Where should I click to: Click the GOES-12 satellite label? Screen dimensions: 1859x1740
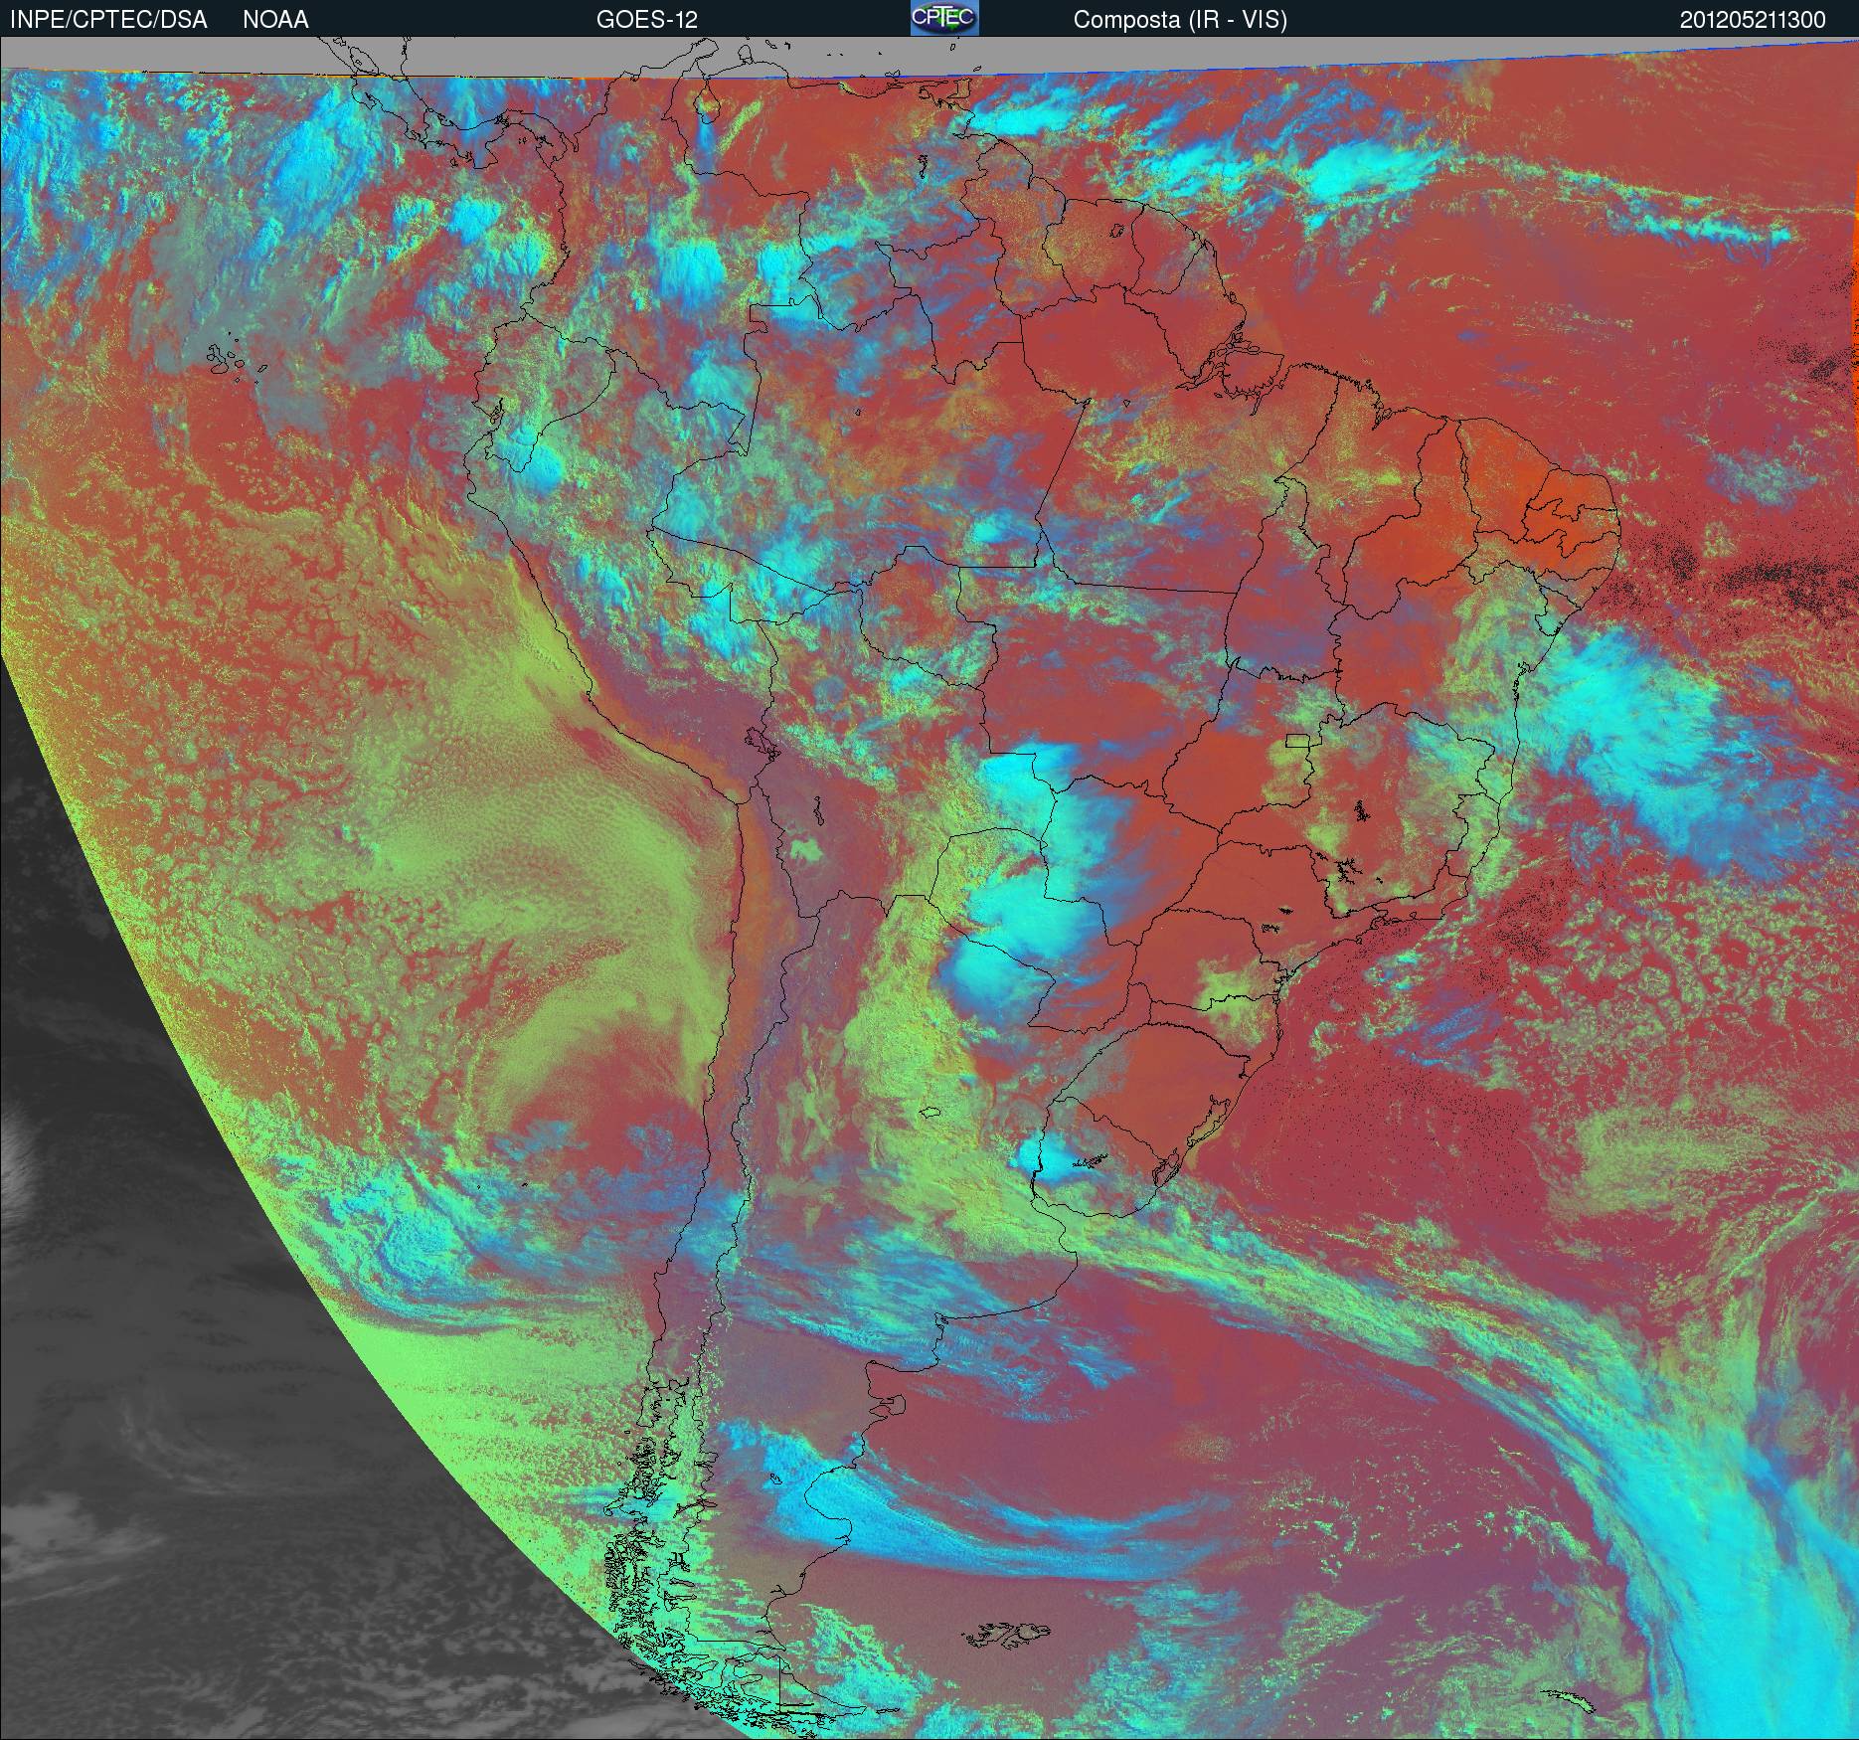pyautogui.click(x=646, y=20)
